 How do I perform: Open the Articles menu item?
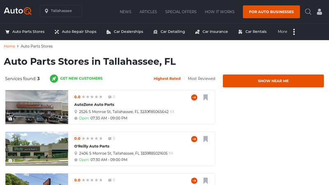click(x=148, y=12)
